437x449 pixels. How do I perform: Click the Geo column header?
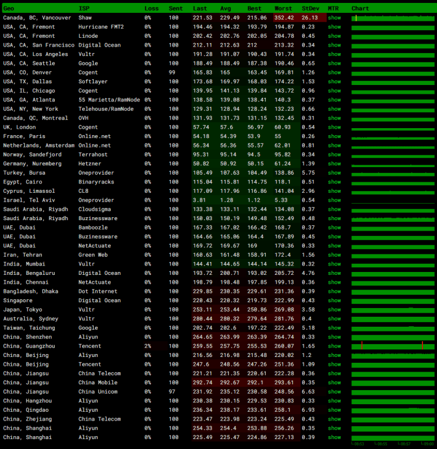pos(9,9)
